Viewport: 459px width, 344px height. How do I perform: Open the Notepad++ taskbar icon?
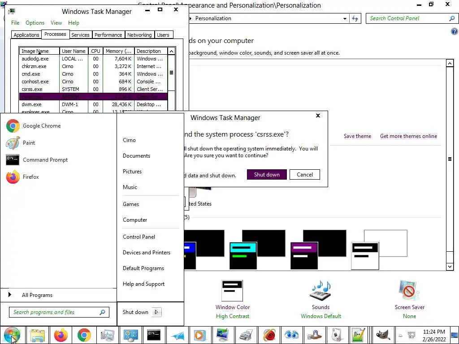359,335
